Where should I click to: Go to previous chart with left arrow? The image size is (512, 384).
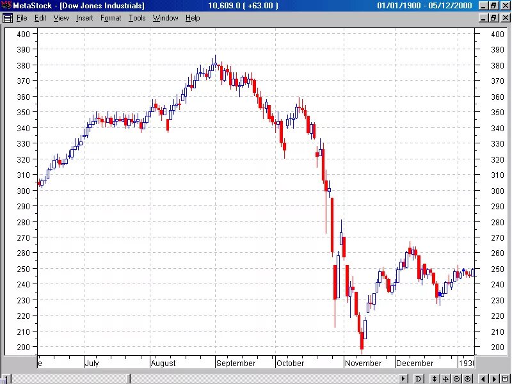coord(484,379)
